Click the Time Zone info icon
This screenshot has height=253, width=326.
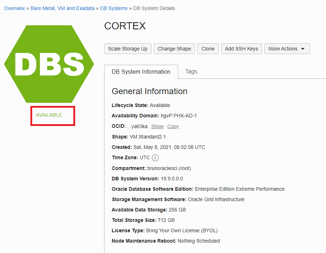point(155,158)
